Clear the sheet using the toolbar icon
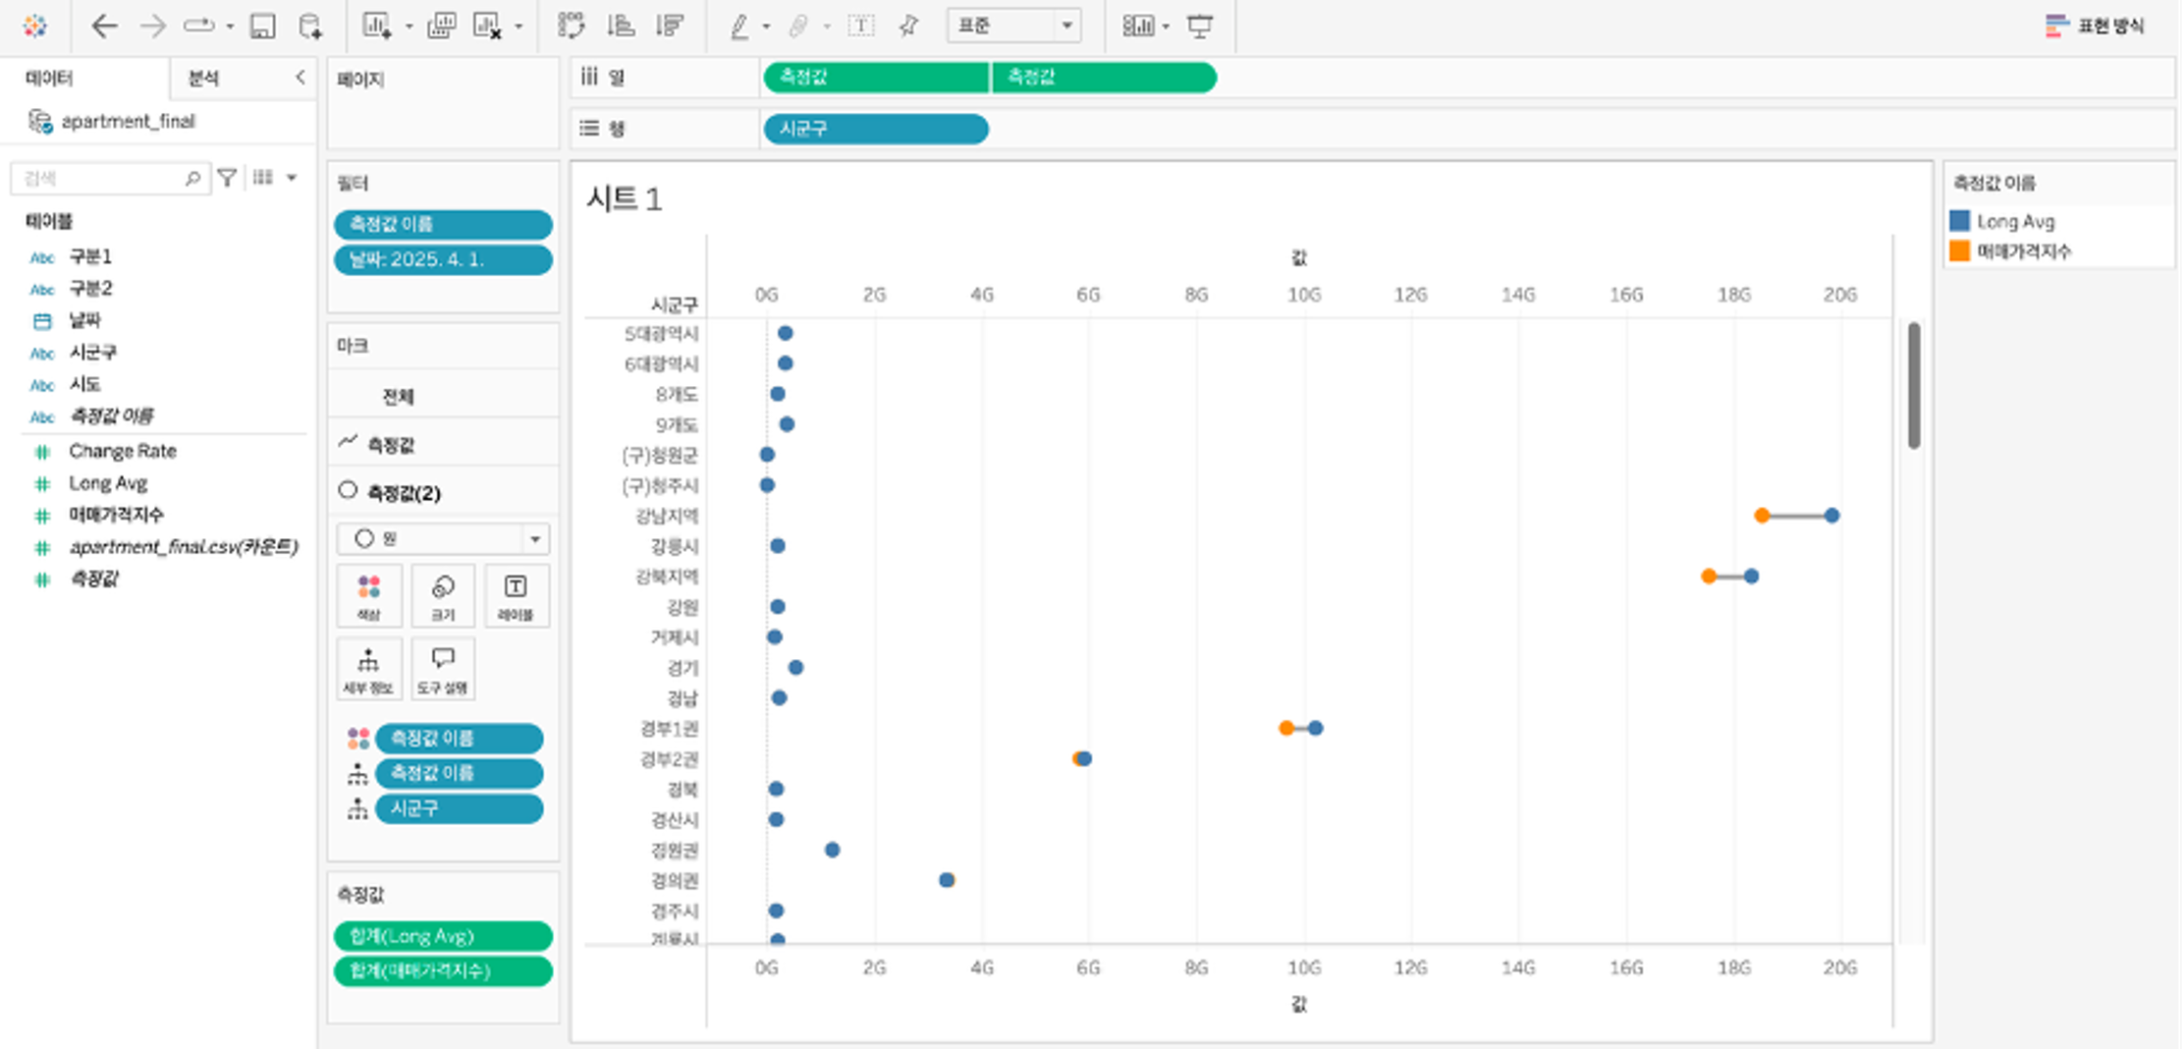This screenshot has height=1049, width=2184. [488, 27]
